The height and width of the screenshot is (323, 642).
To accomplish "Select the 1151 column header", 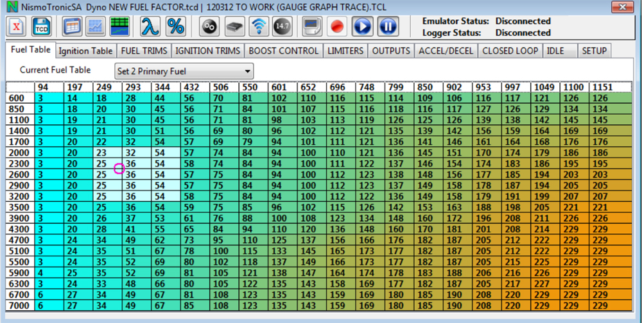I will (x=602, y=87).
